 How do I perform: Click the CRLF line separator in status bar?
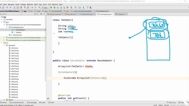click(161, 105)
